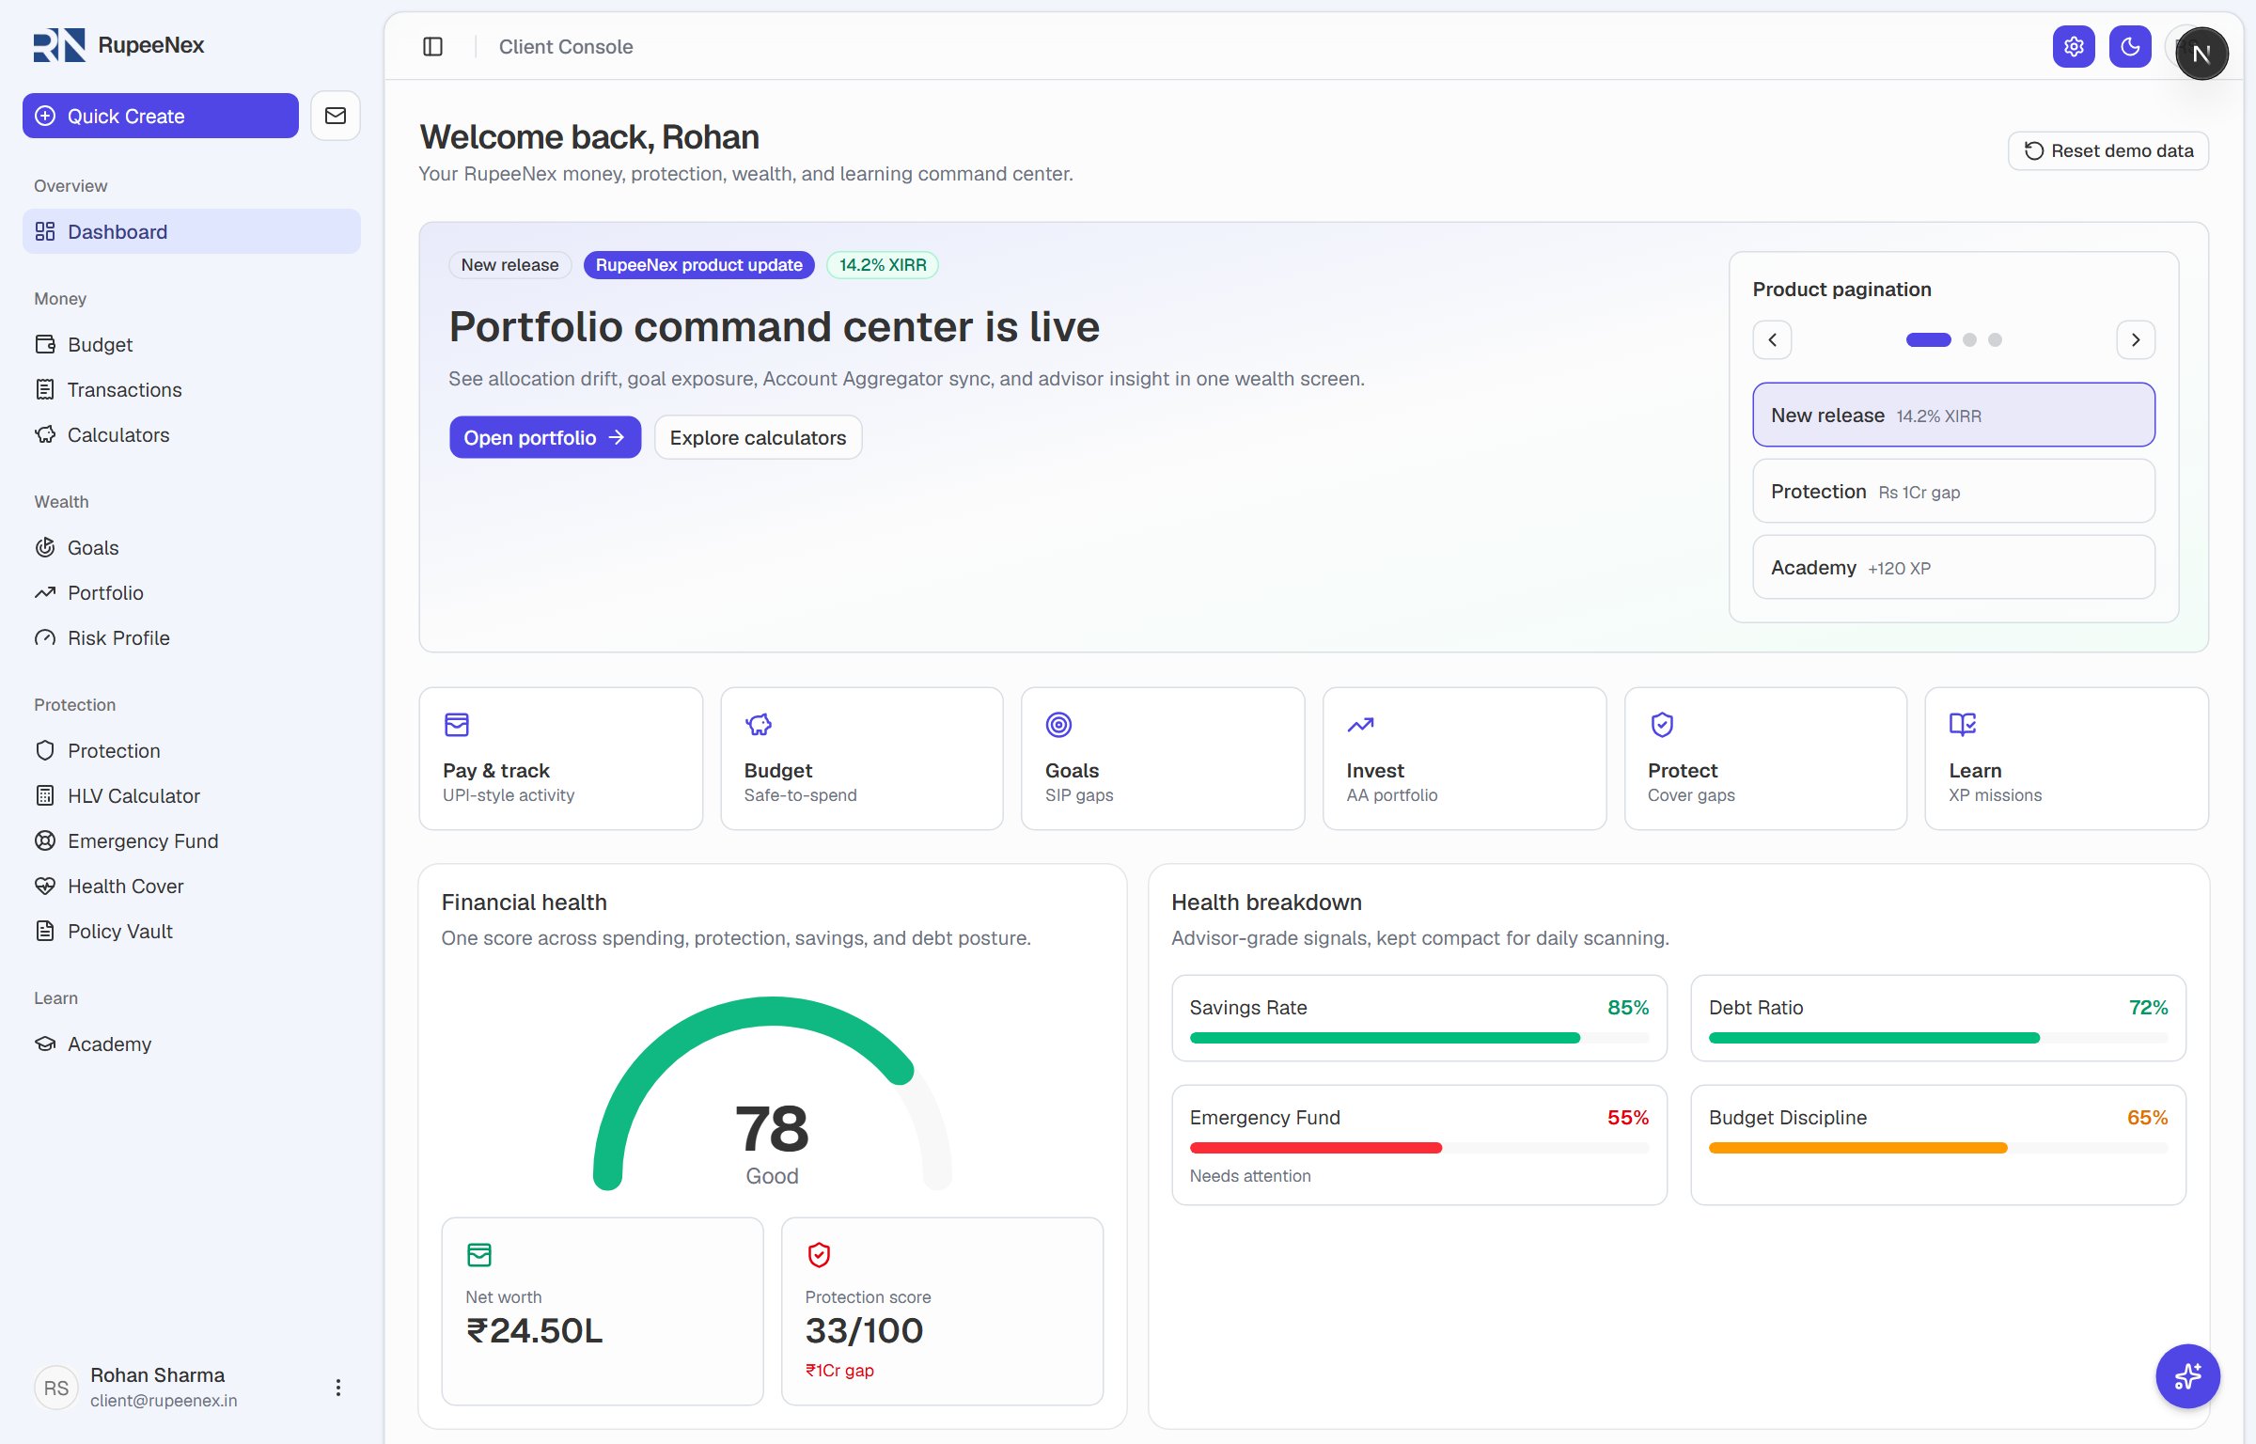Click the Protect shield card icon
2256x1444 pixels.
click(x=1662, y=725)
